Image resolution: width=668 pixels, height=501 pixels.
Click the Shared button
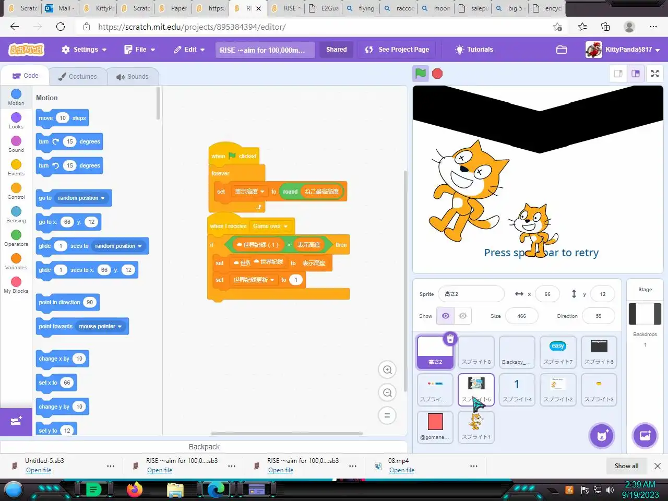point(337,50)
